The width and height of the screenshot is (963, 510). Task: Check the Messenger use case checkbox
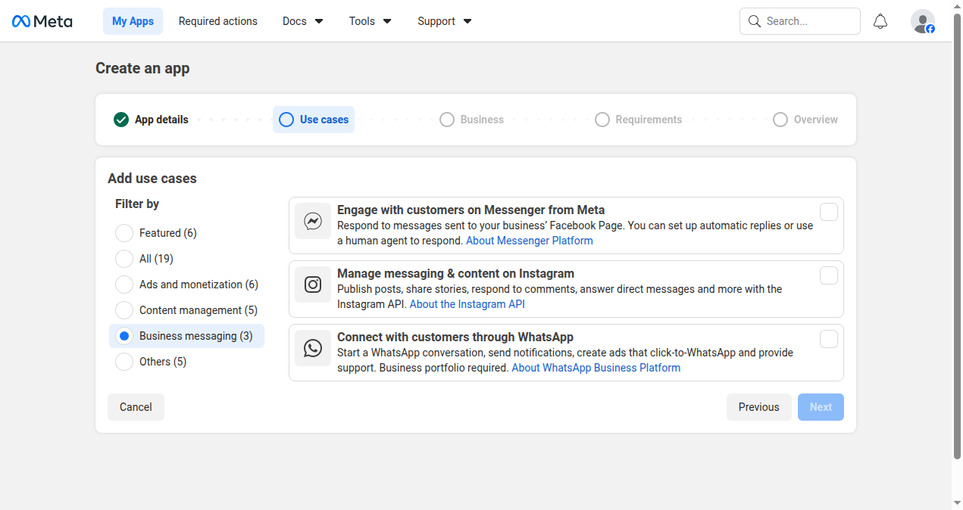[829, 212]
